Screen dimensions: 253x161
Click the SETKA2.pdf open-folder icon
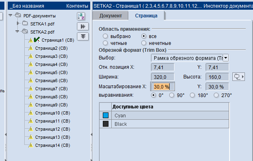(x=25, y=31)
